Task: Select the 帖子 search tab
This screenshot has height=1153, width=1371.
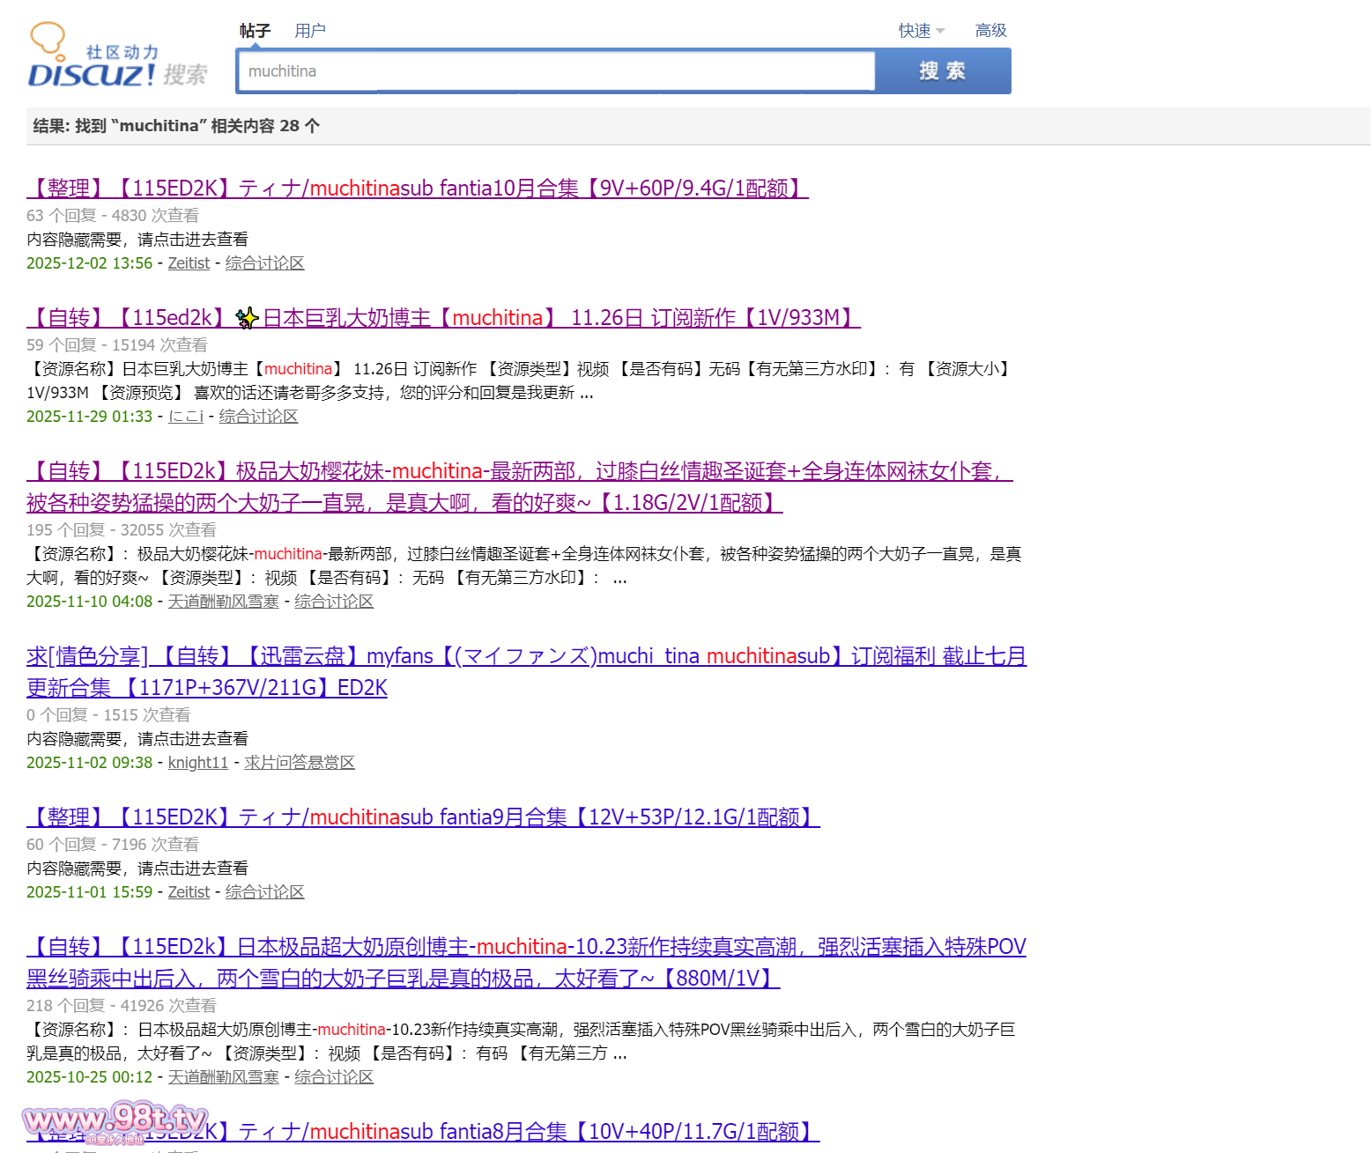Action: [255, 31]
